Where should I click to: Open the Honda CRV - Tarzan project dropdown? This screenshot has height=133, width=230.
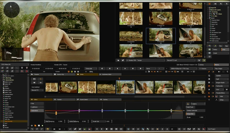[146, 60]
